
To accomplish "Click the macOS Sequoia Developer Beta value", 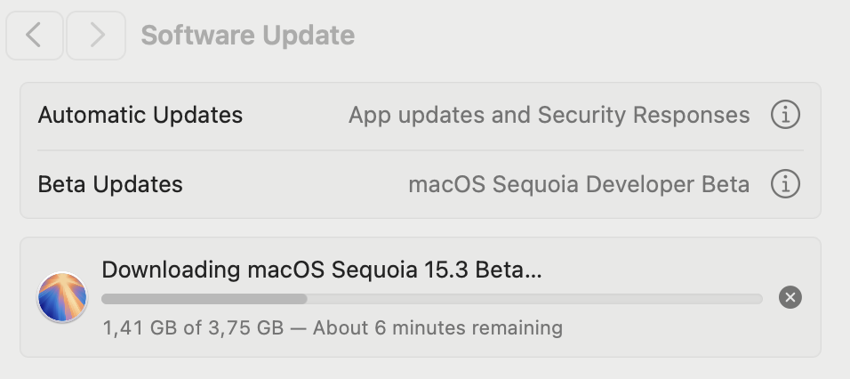I will click(579, 185).
